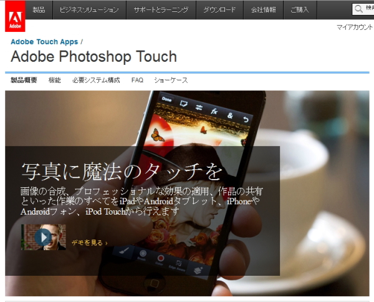This screenshot has height=302, width=374.
Task: Switch to the 機能 tab
Action: click(x=55, y=80)
